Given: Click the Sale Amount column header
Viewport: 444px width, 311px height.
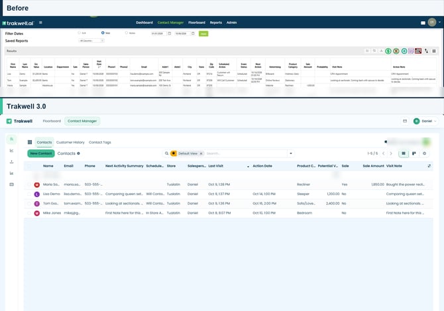Looking at the screenshot, I should 373,166.
